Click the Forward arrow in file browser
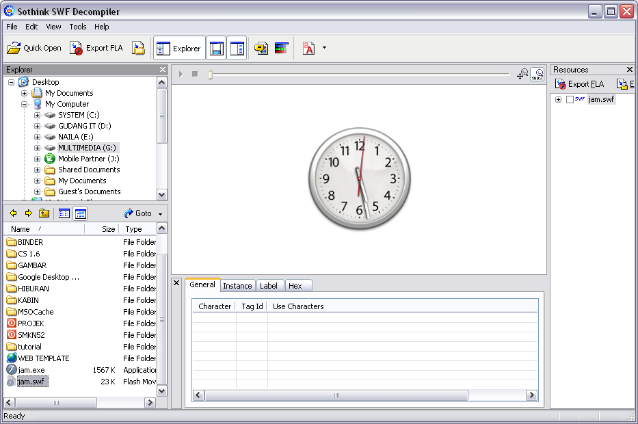638x424 pixels. pos(29,213)
